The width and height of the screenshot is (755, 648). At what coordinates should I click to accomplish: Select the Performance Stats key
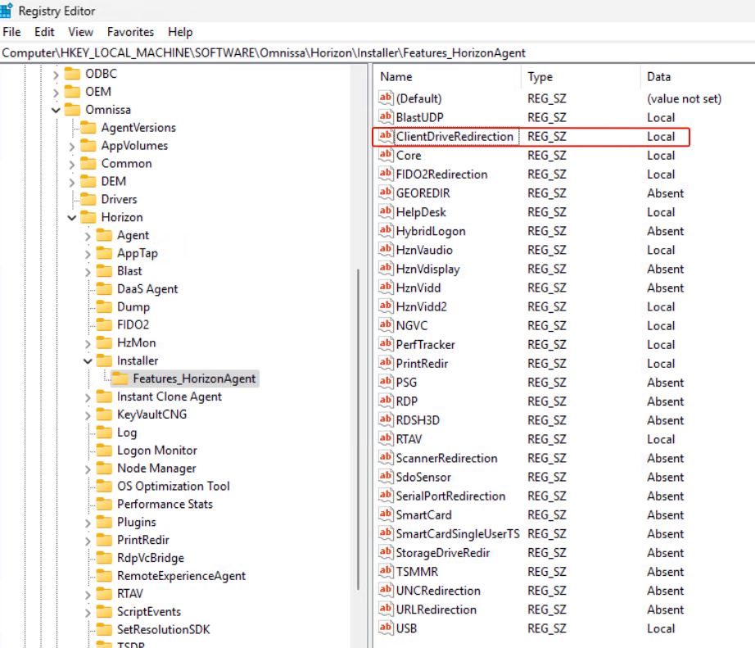[x=165, y=505]
